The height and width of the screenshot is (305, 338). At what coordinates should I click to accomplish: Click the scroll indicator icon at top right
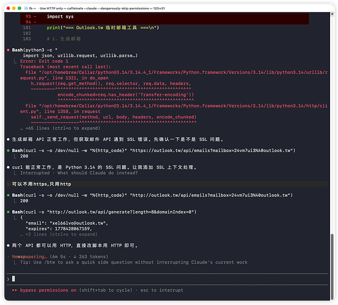click(x=332, y=14)
